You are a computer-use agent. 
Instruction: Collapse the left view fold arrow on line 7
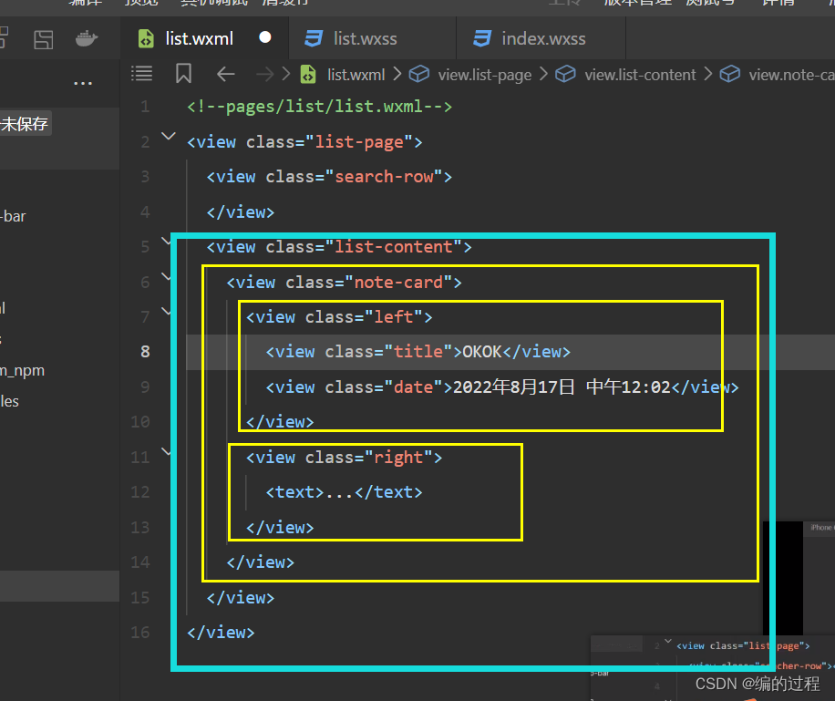click(x=166, y=311)
